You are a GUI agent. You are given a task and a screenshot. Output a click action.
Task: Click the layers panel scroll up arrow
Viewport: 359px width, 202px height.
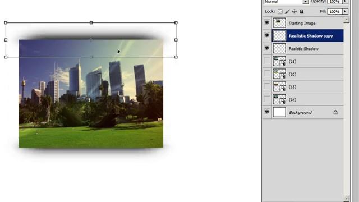coord(347,20)
